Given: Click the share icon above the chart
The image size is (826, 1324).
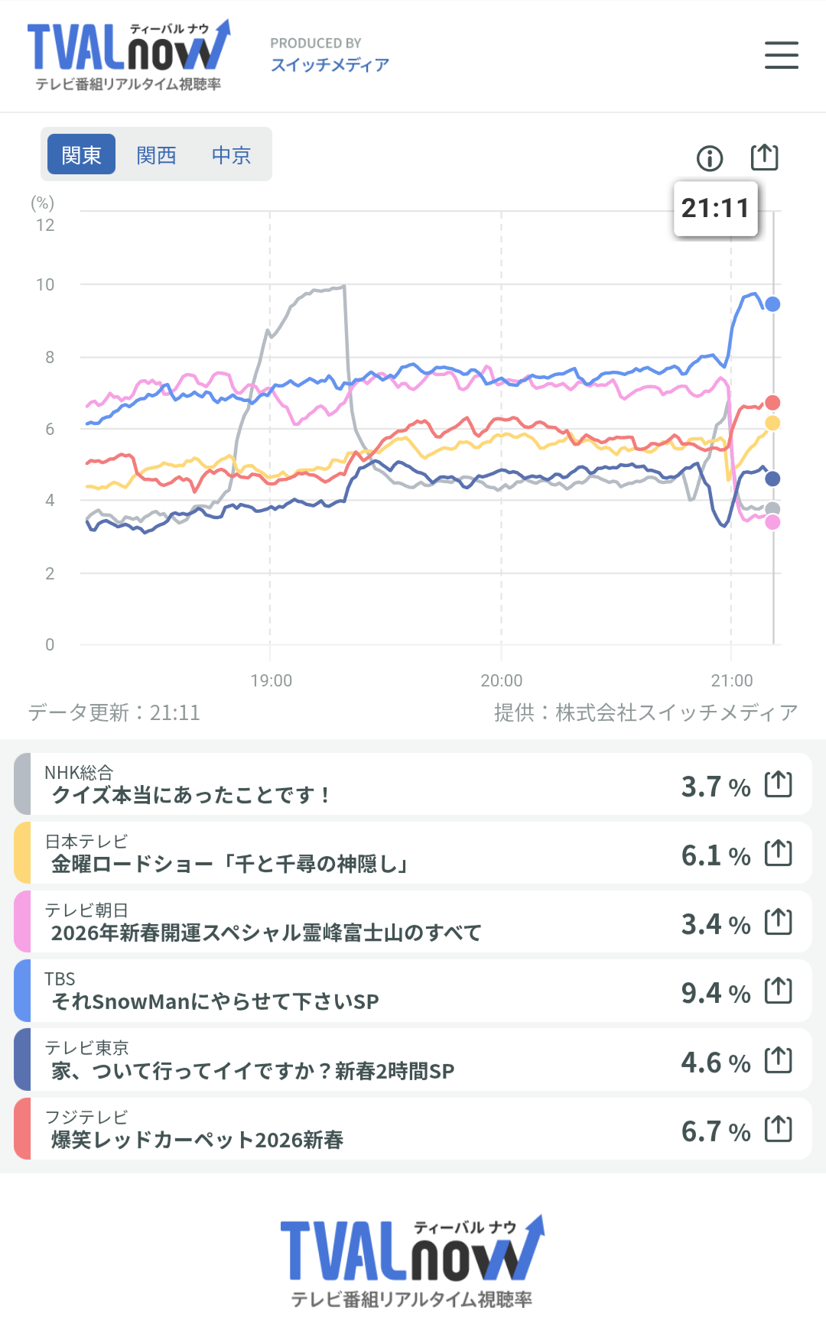Looking at the screenshot, I should pyautogui.click(x=764, y=157).
